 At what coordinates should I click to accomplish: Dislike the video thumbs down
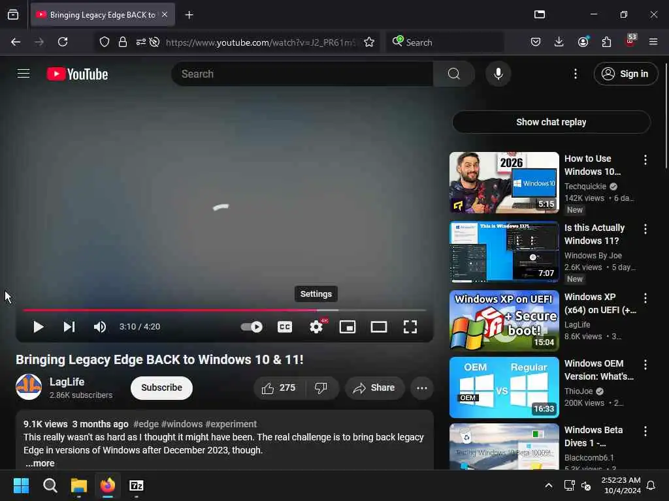[321, 387]
